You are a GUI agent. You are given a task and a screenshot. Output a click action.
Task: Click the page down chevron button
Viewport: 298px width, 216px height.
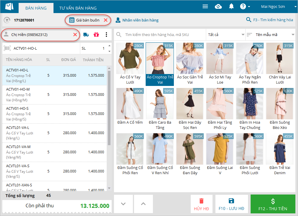(123, 204)
